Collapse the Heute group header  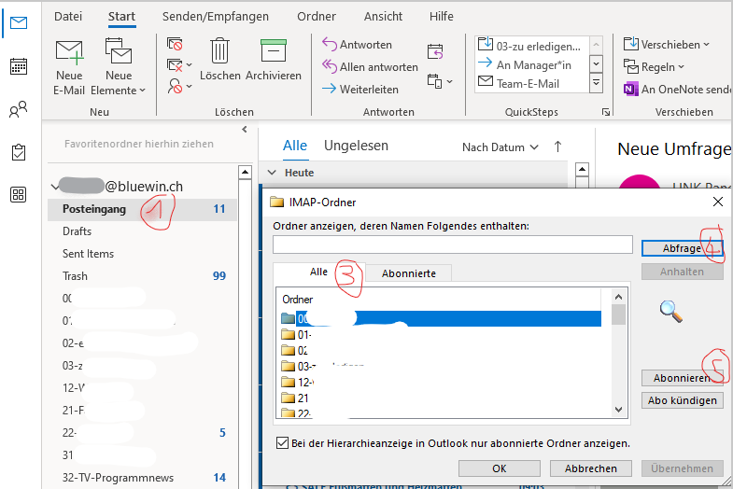(x=273, y=173)
